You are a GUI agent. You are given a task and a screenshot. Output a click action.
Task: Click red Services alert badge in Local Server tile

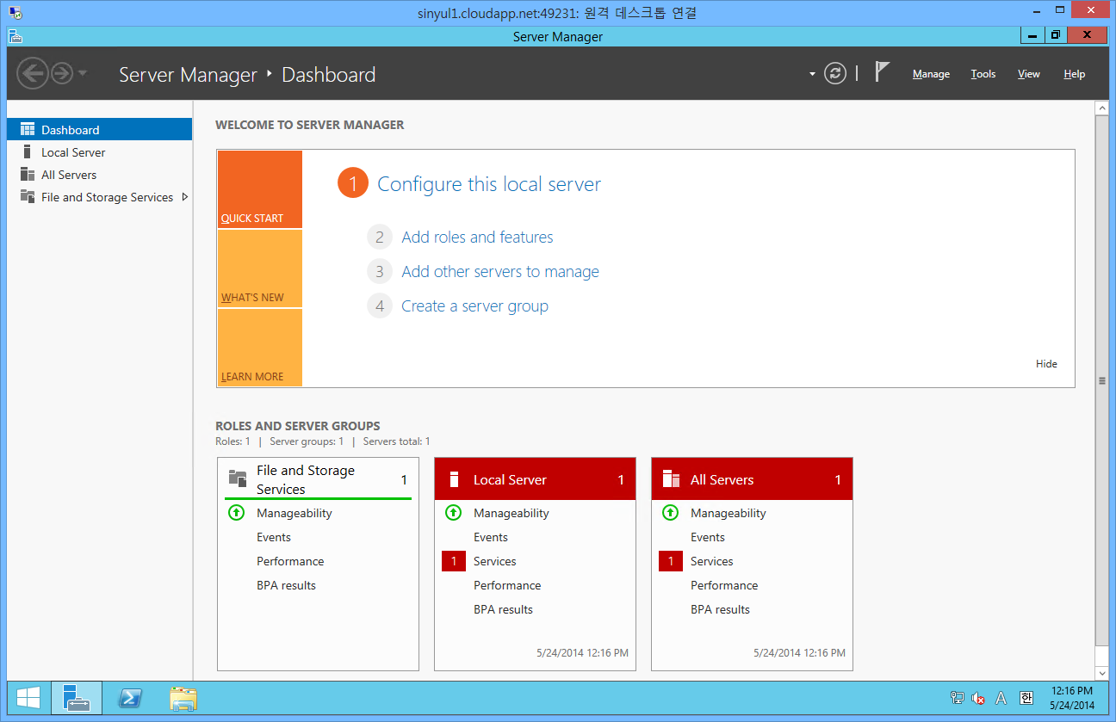[454, 561]
